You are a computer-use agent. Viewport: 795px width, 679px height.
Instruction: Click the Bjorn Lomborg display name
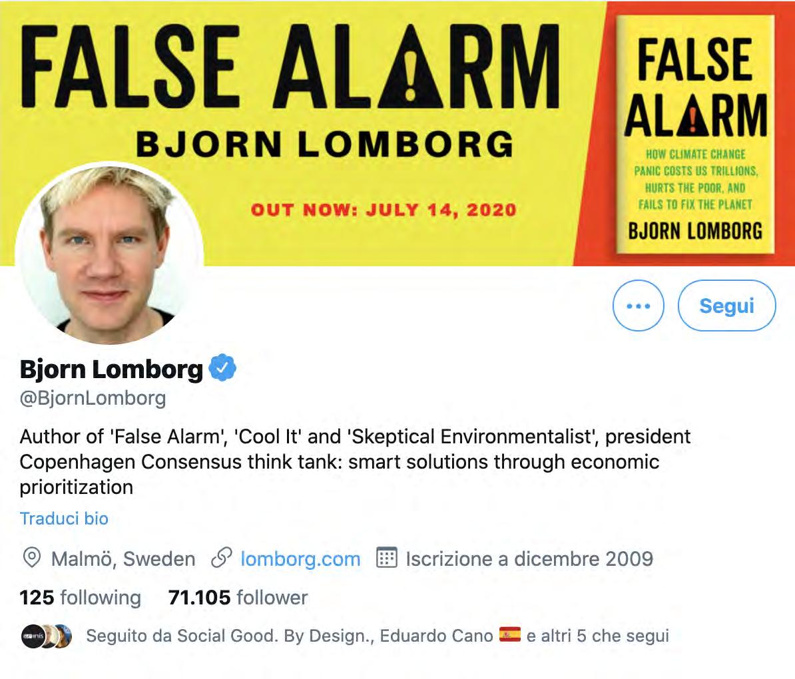point(111,369)
